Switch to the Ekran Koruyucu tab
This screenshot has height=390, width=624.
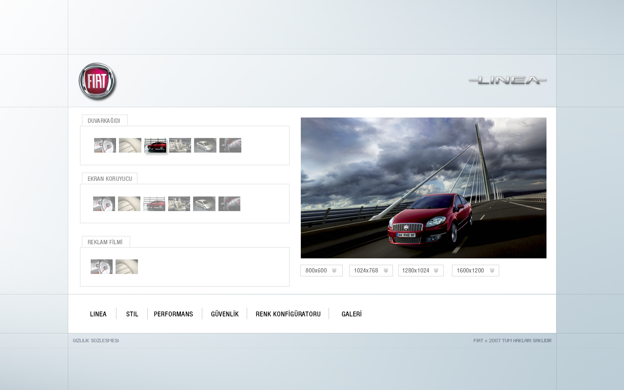110,178
